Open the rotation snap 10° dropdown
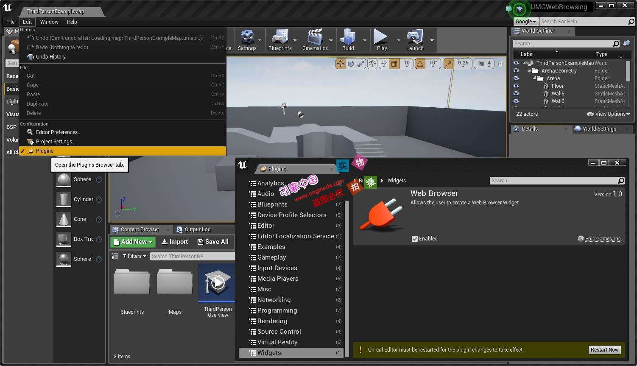The width and height of the screenshot is (637, 366). tap(433, 64)
